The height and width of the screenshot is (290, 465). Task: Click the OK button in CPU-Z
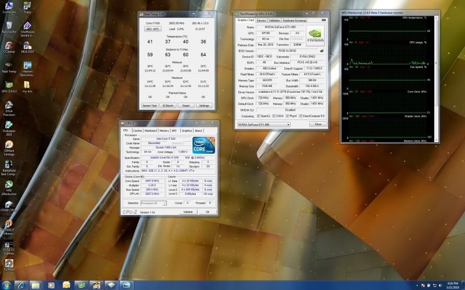coord(208,212)
